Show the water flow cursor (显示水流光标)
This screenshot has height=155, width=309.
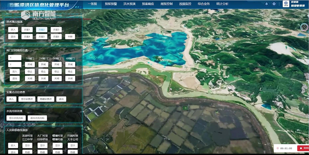tap(16, 118)
